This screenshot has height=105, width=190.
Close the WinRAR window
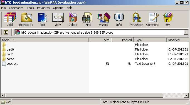[x=187, y=2]
